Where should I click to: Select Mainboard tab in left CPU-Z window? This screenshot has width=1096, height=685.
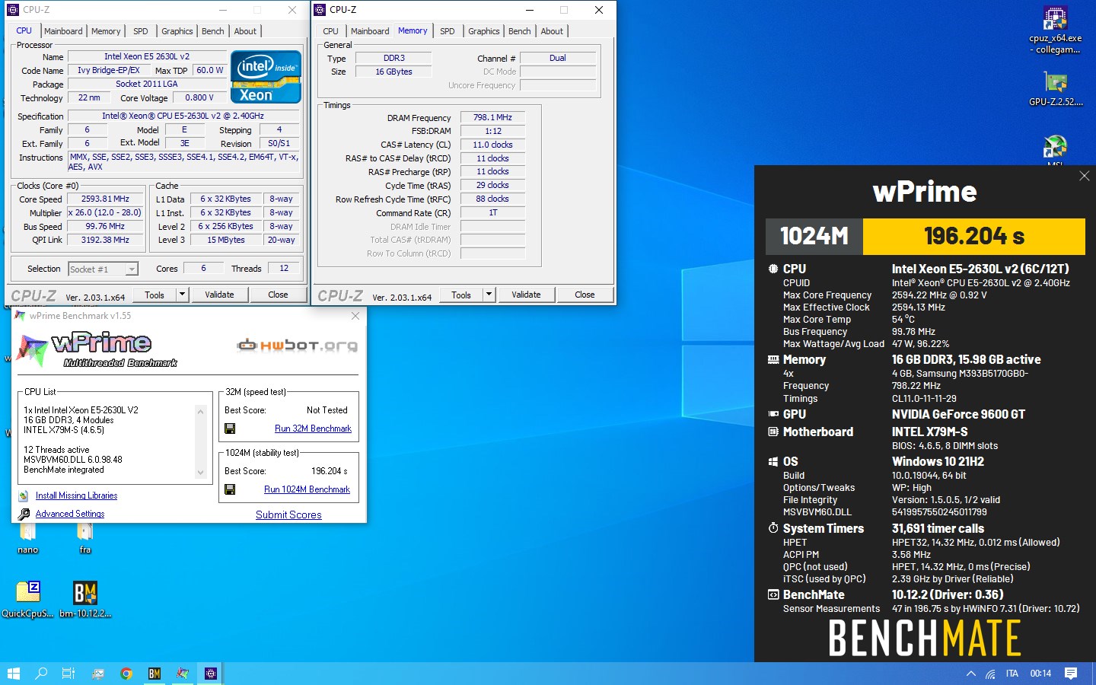coord(63,31)
